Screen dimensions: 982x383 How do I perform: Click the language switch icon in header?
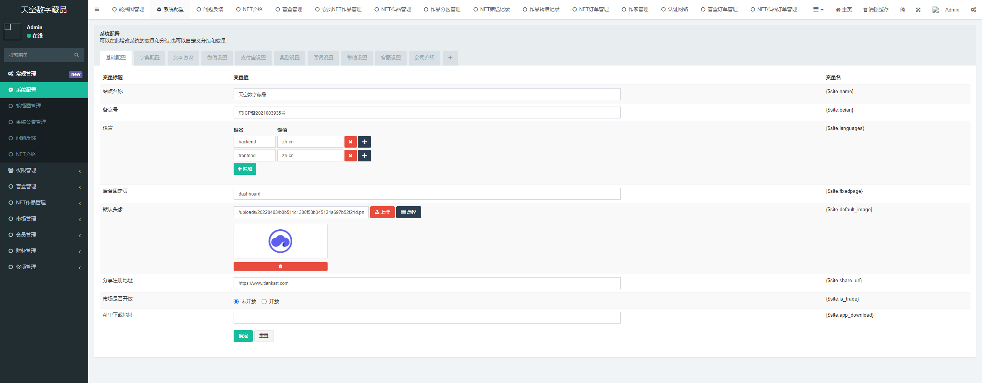(902, 10)
